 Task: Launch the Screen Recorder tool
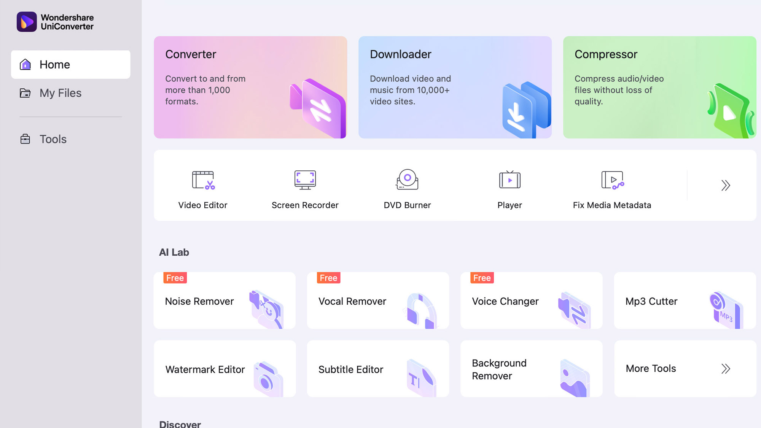coord(305,188)
